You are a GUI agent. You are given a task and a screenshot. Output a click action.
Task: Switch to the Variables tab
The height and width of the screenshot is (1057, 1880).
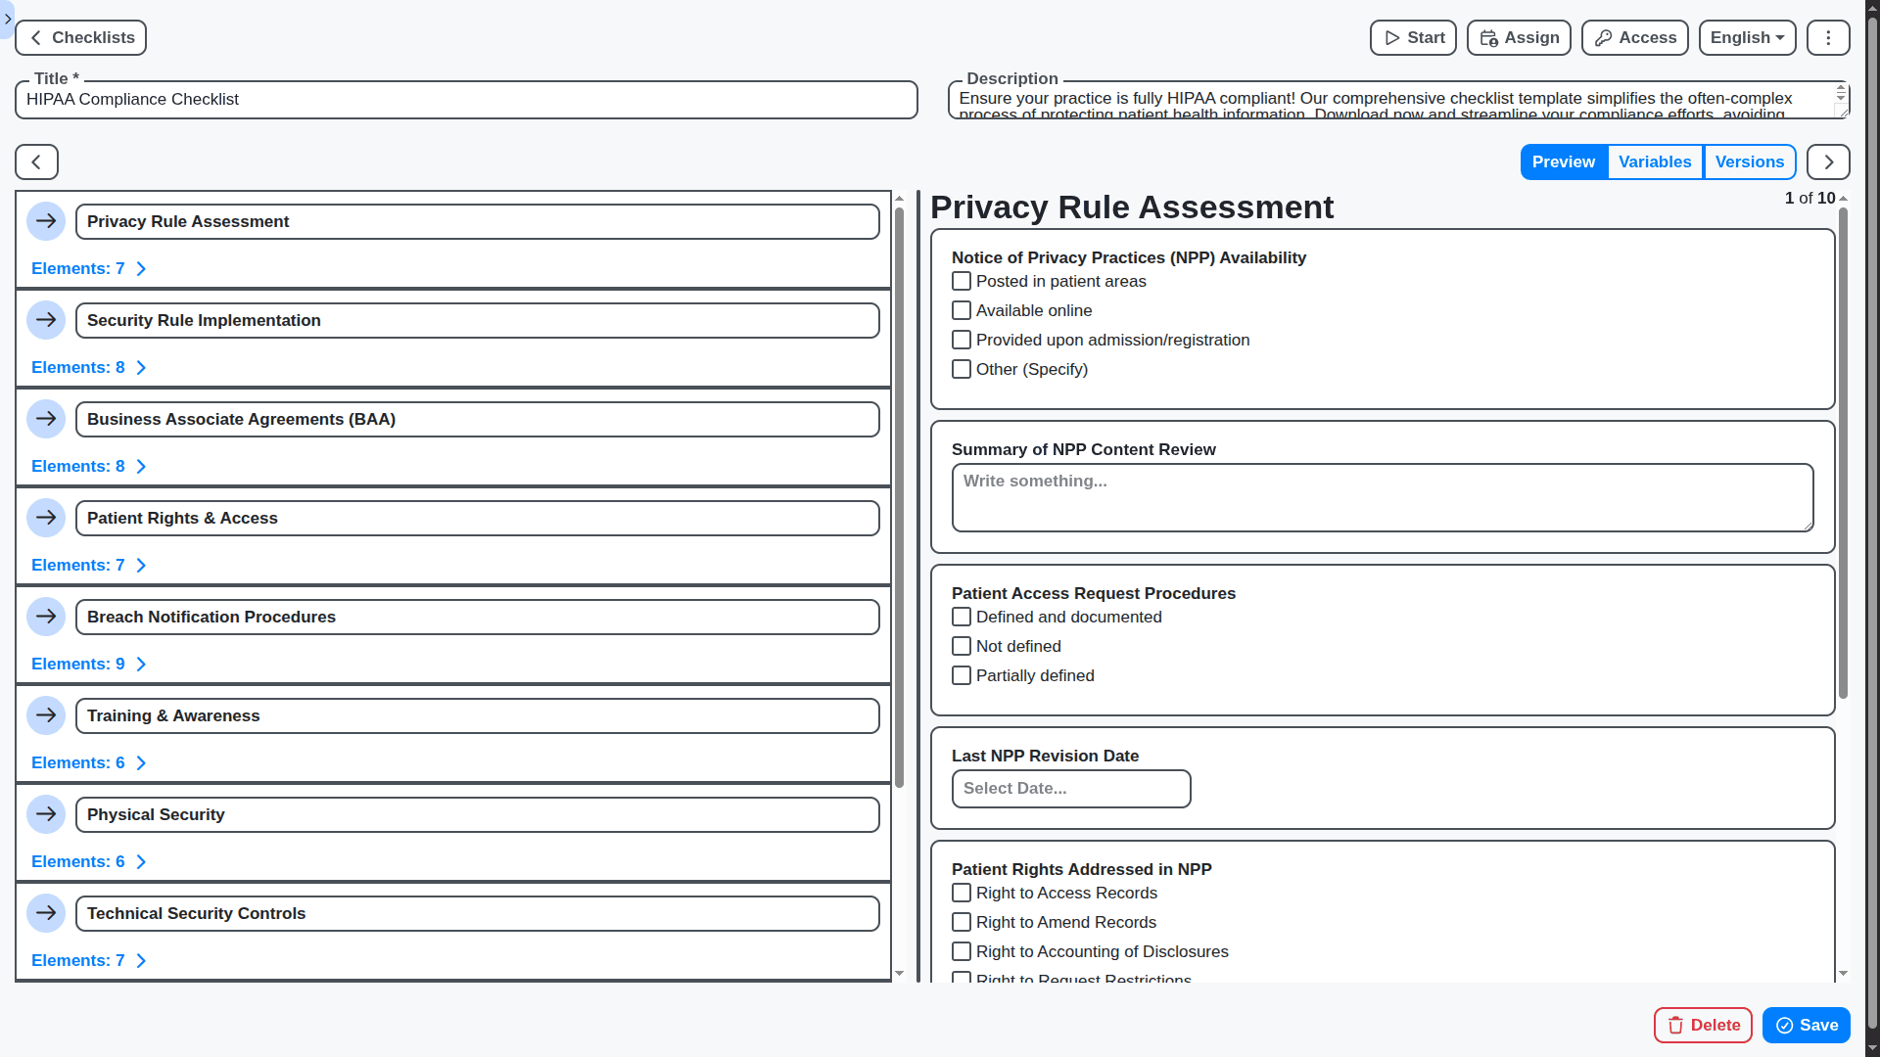(1655, 161)
